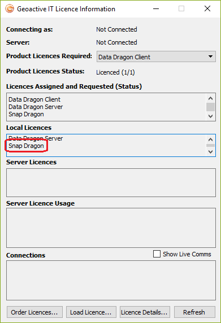221x323 pixels.
Task: Select Data Dragon Server in Licences Assigned list
Action: coord(36,107)
